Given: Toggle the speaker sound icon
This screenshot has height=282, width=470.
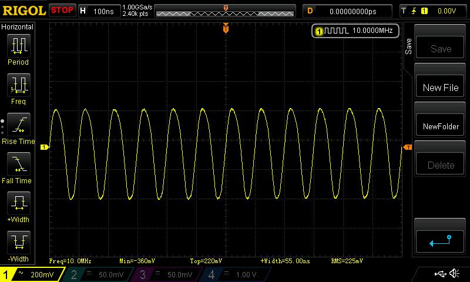Looking at the screenshot, I should pos(455,274).
